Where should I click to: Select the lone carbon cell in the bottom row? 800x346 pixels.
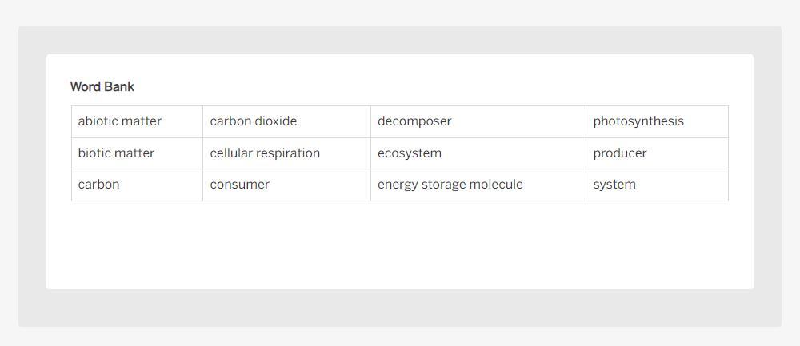point(98,185)
